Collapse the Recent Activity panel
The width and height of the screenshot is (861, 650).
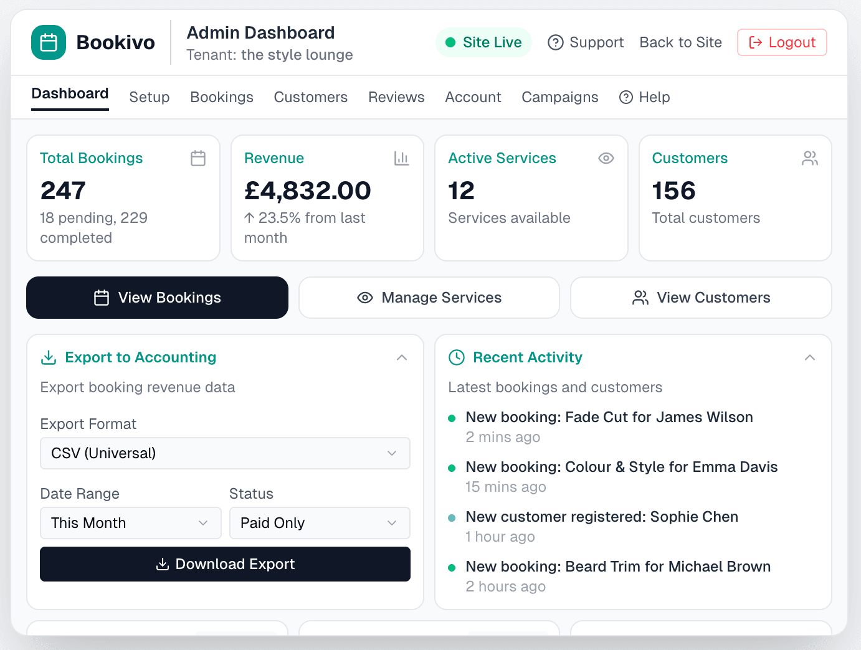point(810,357)
